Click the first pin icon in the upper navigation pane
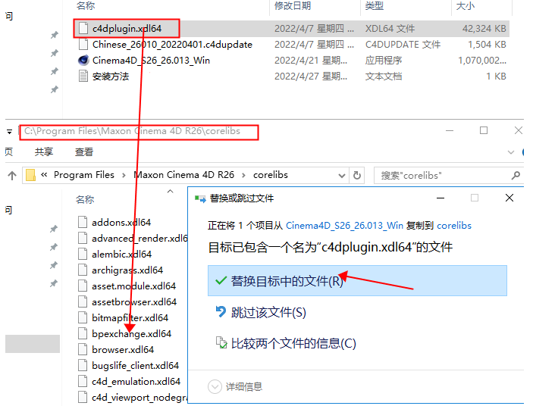The width and height of the screenshot is (533, 406). click(55, 35)
